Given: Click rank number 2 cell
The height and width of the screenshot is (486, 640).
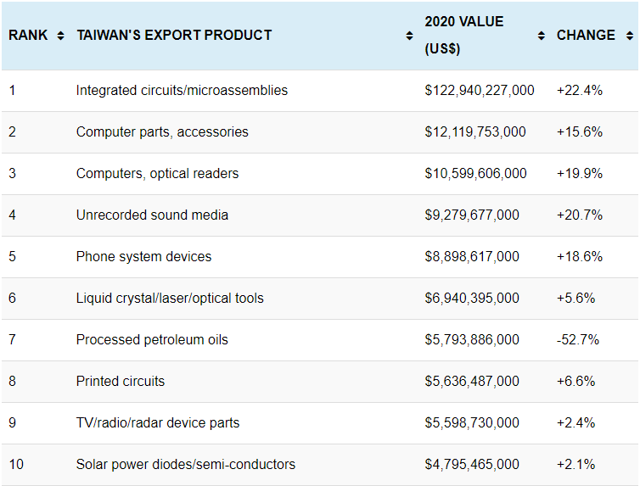Looking at the screenshot, I should click(12, 131).
